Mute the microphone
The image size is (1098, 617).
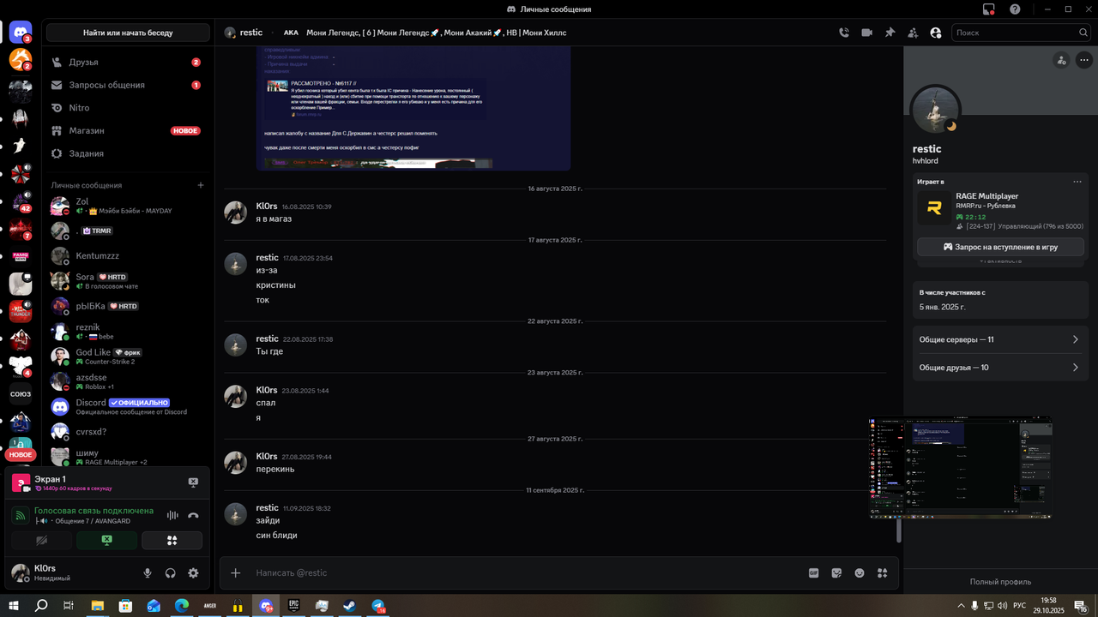click(x=148, y=573)
